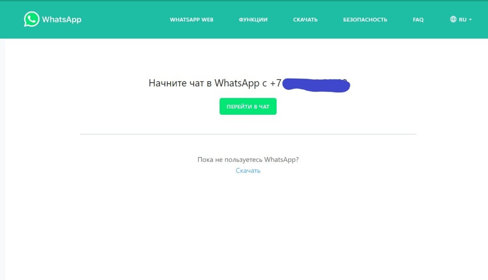Viewport: 488px width, 280px height.
Task: Click the blank white area below Скачать link
Action: [248, 227]
